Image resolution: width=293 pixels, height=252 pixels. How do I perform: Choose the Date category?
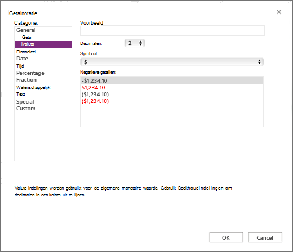point(22,58)
